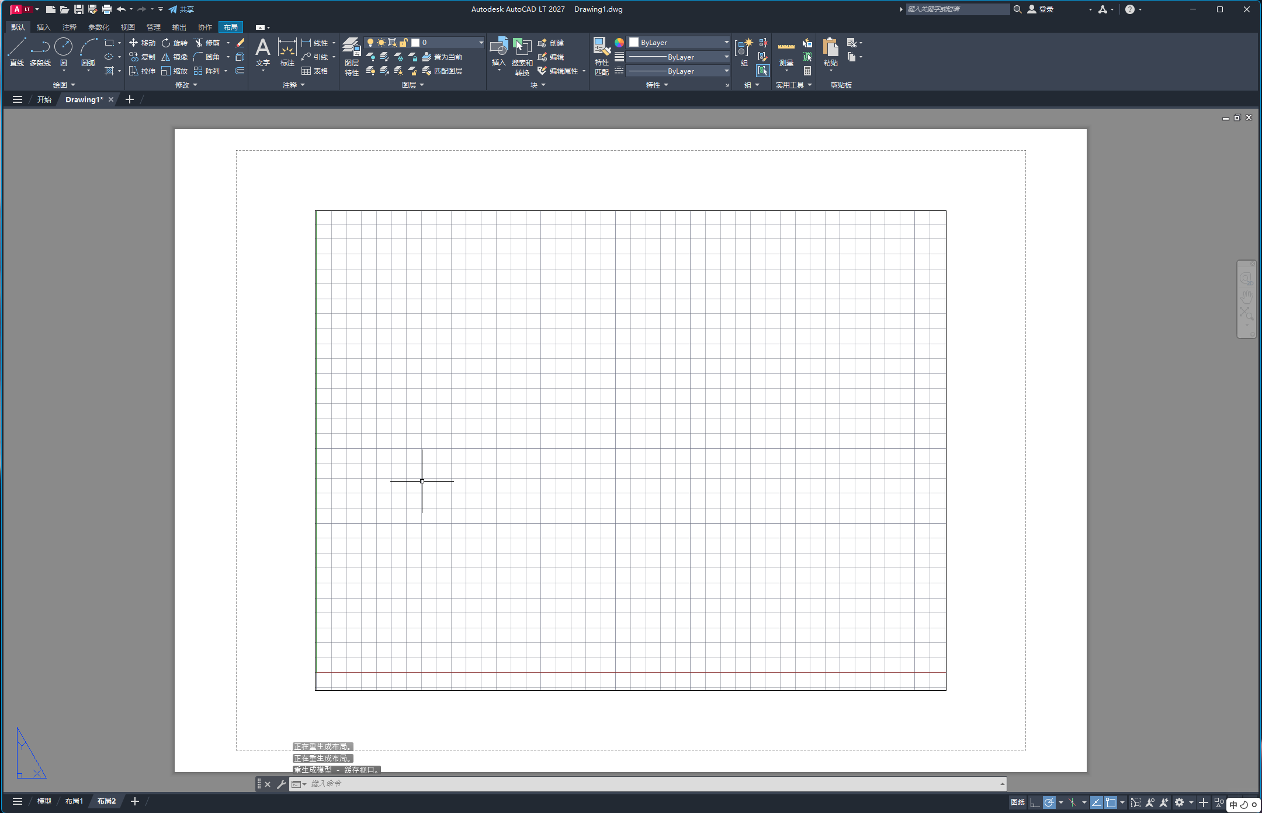Screen dimensions: 1262x813
Task: Toggle ortho mode in status bar
Action: click(1034, 802)
